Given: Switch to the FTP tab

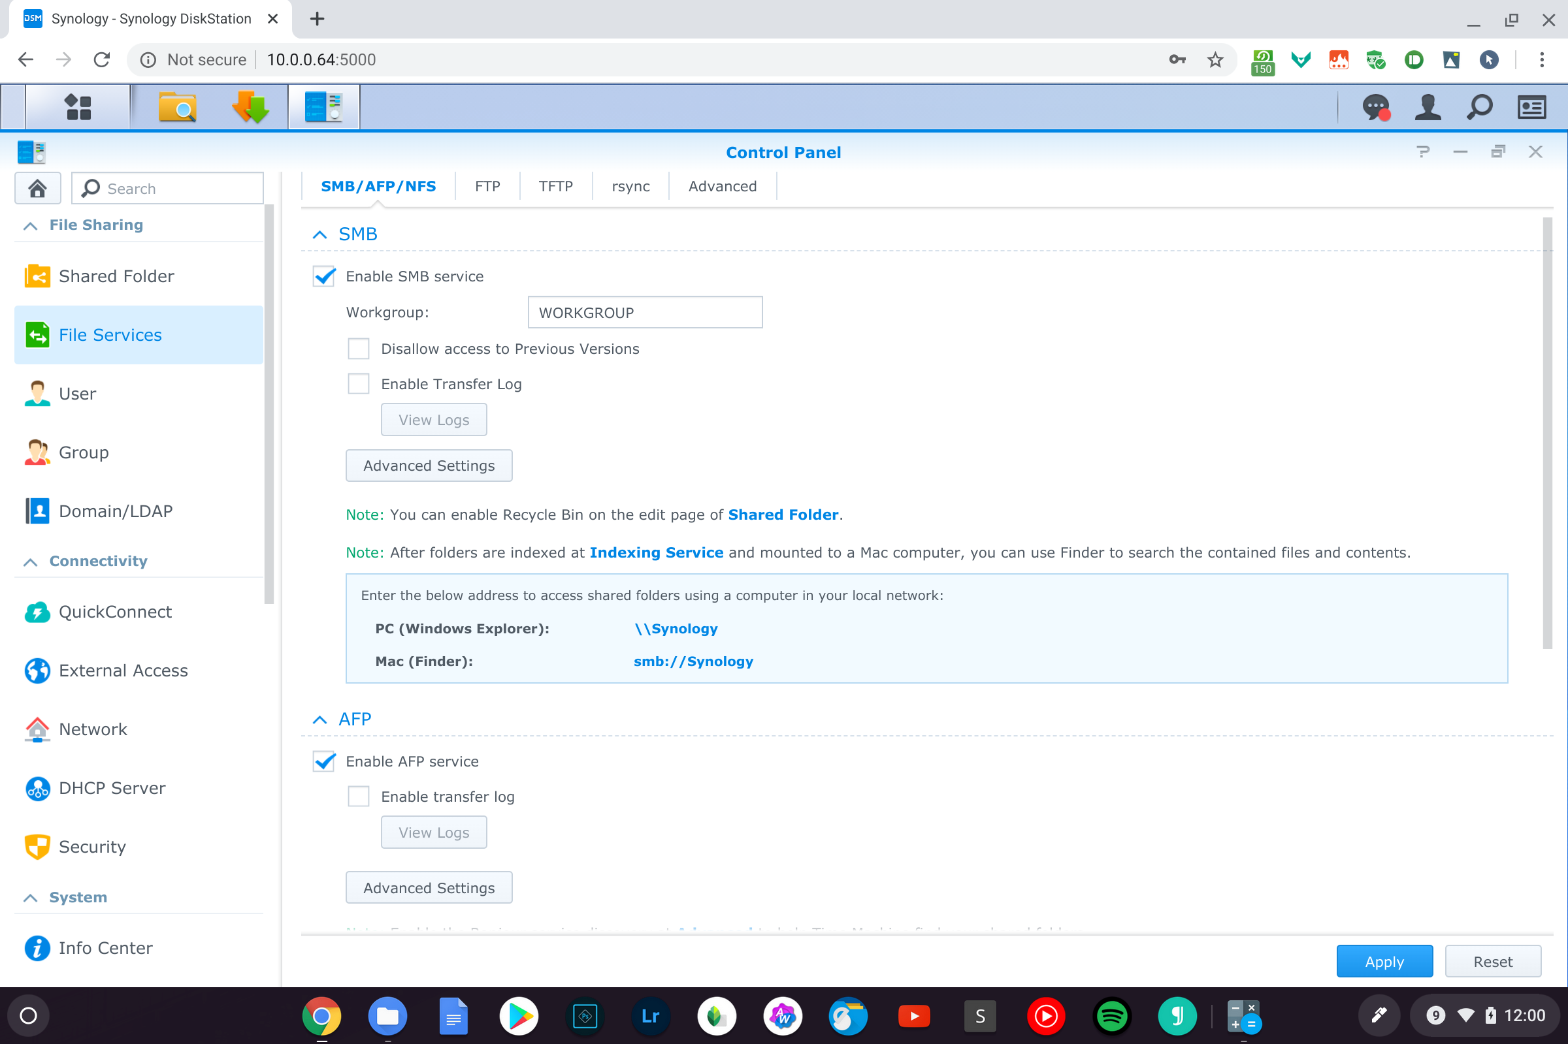Looking at the screenshot, I should 487,187.
